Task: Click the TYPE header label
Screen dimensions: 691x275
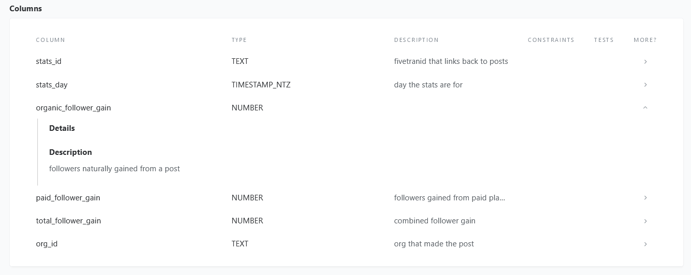Action: [x=239, y=40]
